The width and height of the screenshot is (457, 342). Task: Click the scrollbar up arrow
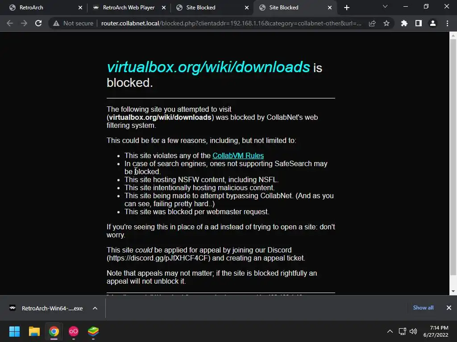tap(453, 36)
